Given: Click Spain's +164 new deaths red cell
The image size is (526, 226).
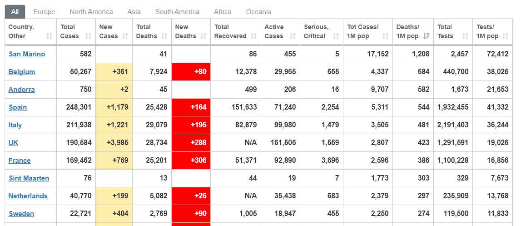Looking at the screenshot, I should click(x=191, y=107).
